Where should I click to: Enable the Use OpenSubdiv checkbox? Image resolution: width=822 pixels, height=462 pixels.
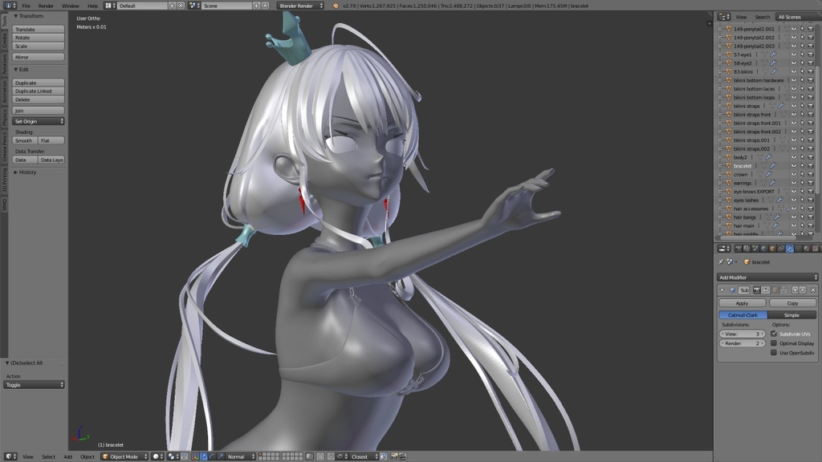pos(774,353)
